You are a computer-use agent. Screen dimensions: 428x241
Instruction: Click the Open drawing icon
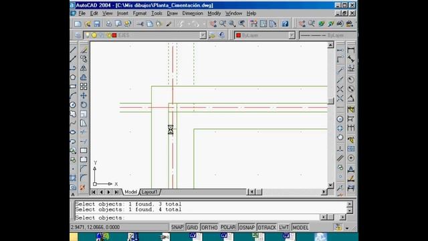[x=88, y=24]
